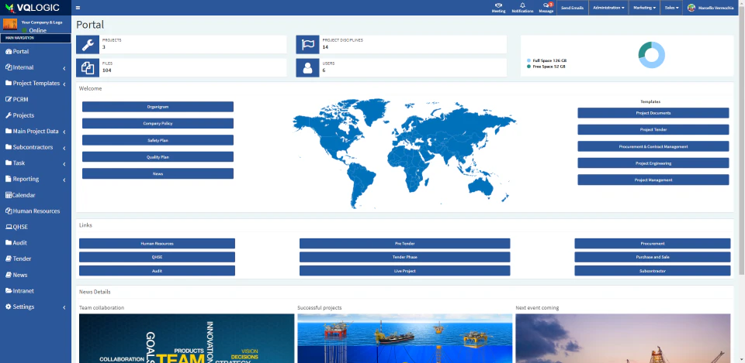The height and width of the screenshot is (363, 745).
Task: Click the Organigram button
Action: point(158,107)
